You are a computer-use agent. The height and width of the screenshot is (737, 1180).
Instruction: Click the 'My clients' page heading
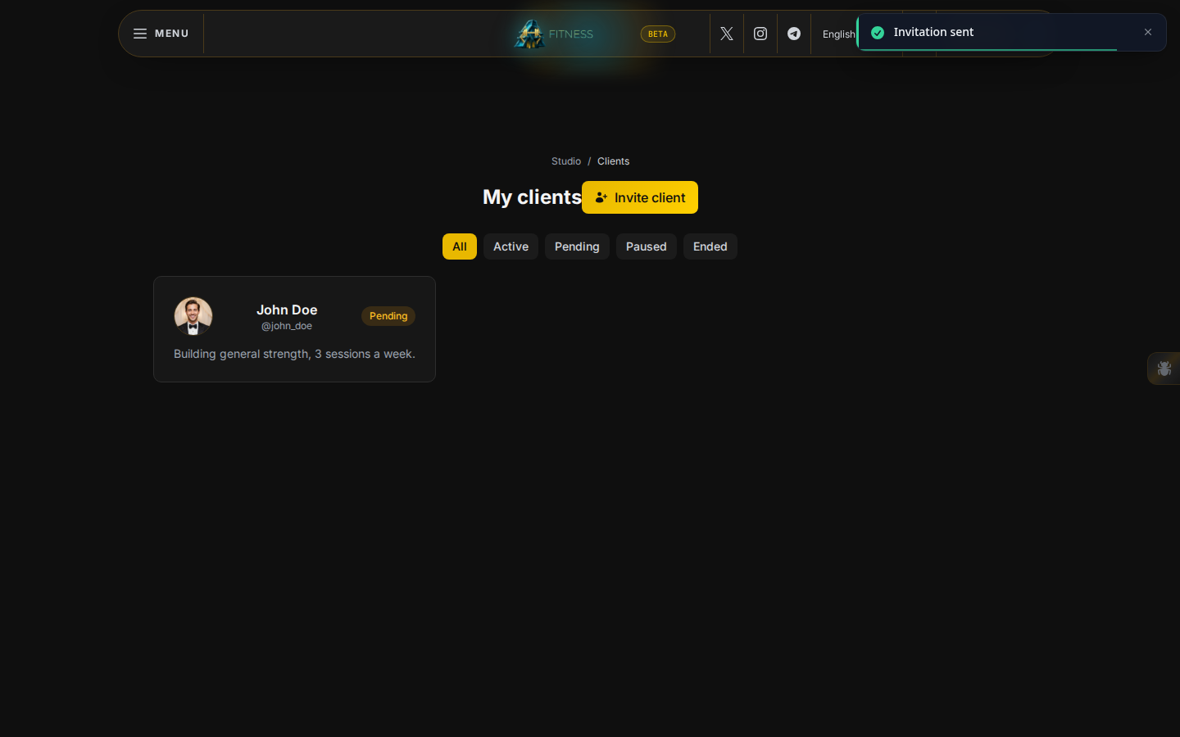coord(532,197)
